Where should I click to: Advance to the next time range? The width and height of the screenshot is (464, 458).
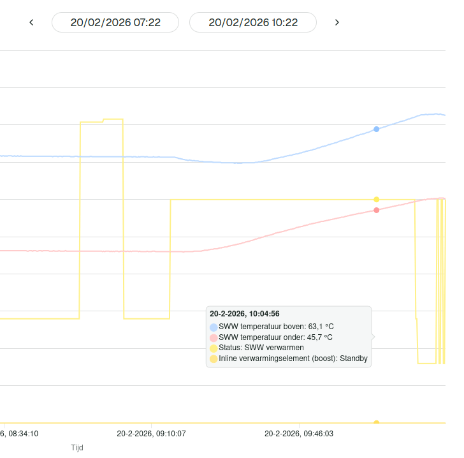click(337, 22)
